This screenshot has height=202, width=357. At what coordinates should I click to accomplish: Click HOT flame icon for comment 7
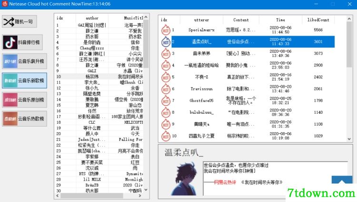(166, 101)
